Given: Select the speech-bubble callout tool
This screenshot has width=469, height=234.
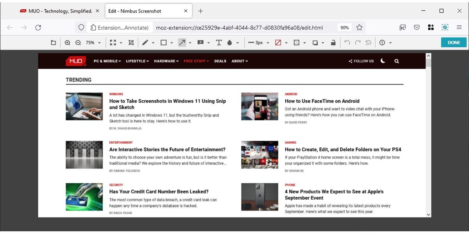Looking at the screenshot, I should 200,43.
